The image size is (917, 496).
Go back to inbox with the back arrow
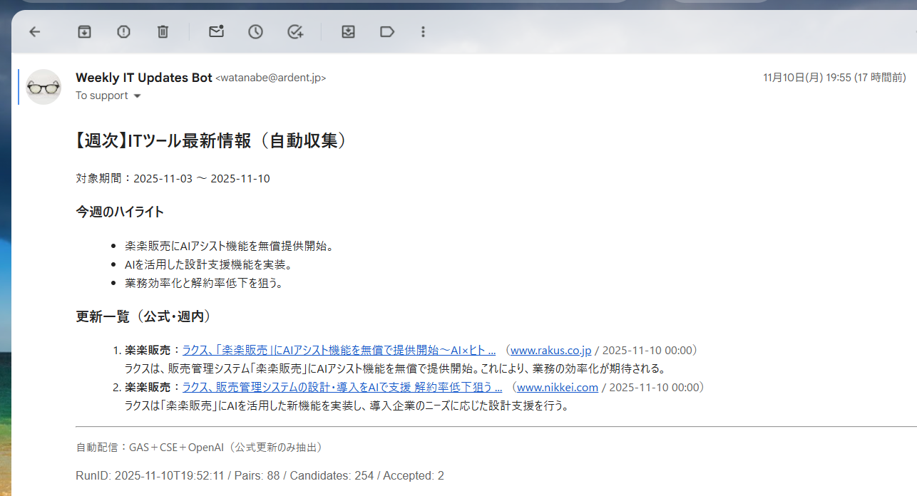click(x=34, y=31)
